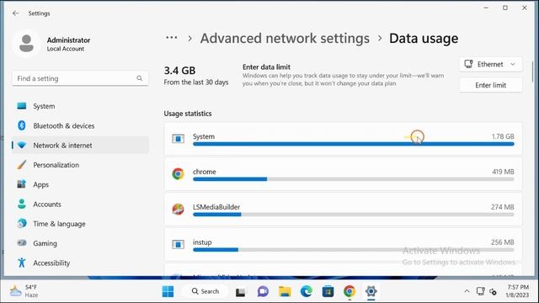
Task: Select the System usage row
Action: (343, 139)
